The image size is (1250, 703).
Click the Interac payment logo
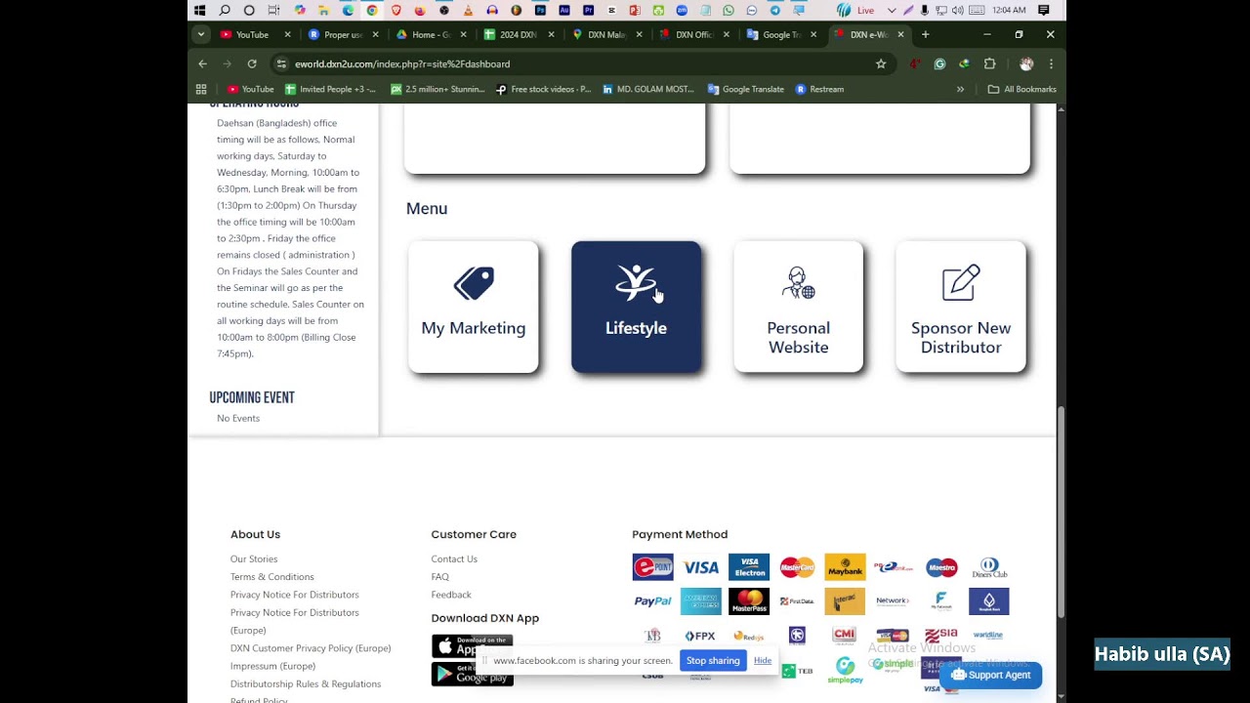coord(845,601)
